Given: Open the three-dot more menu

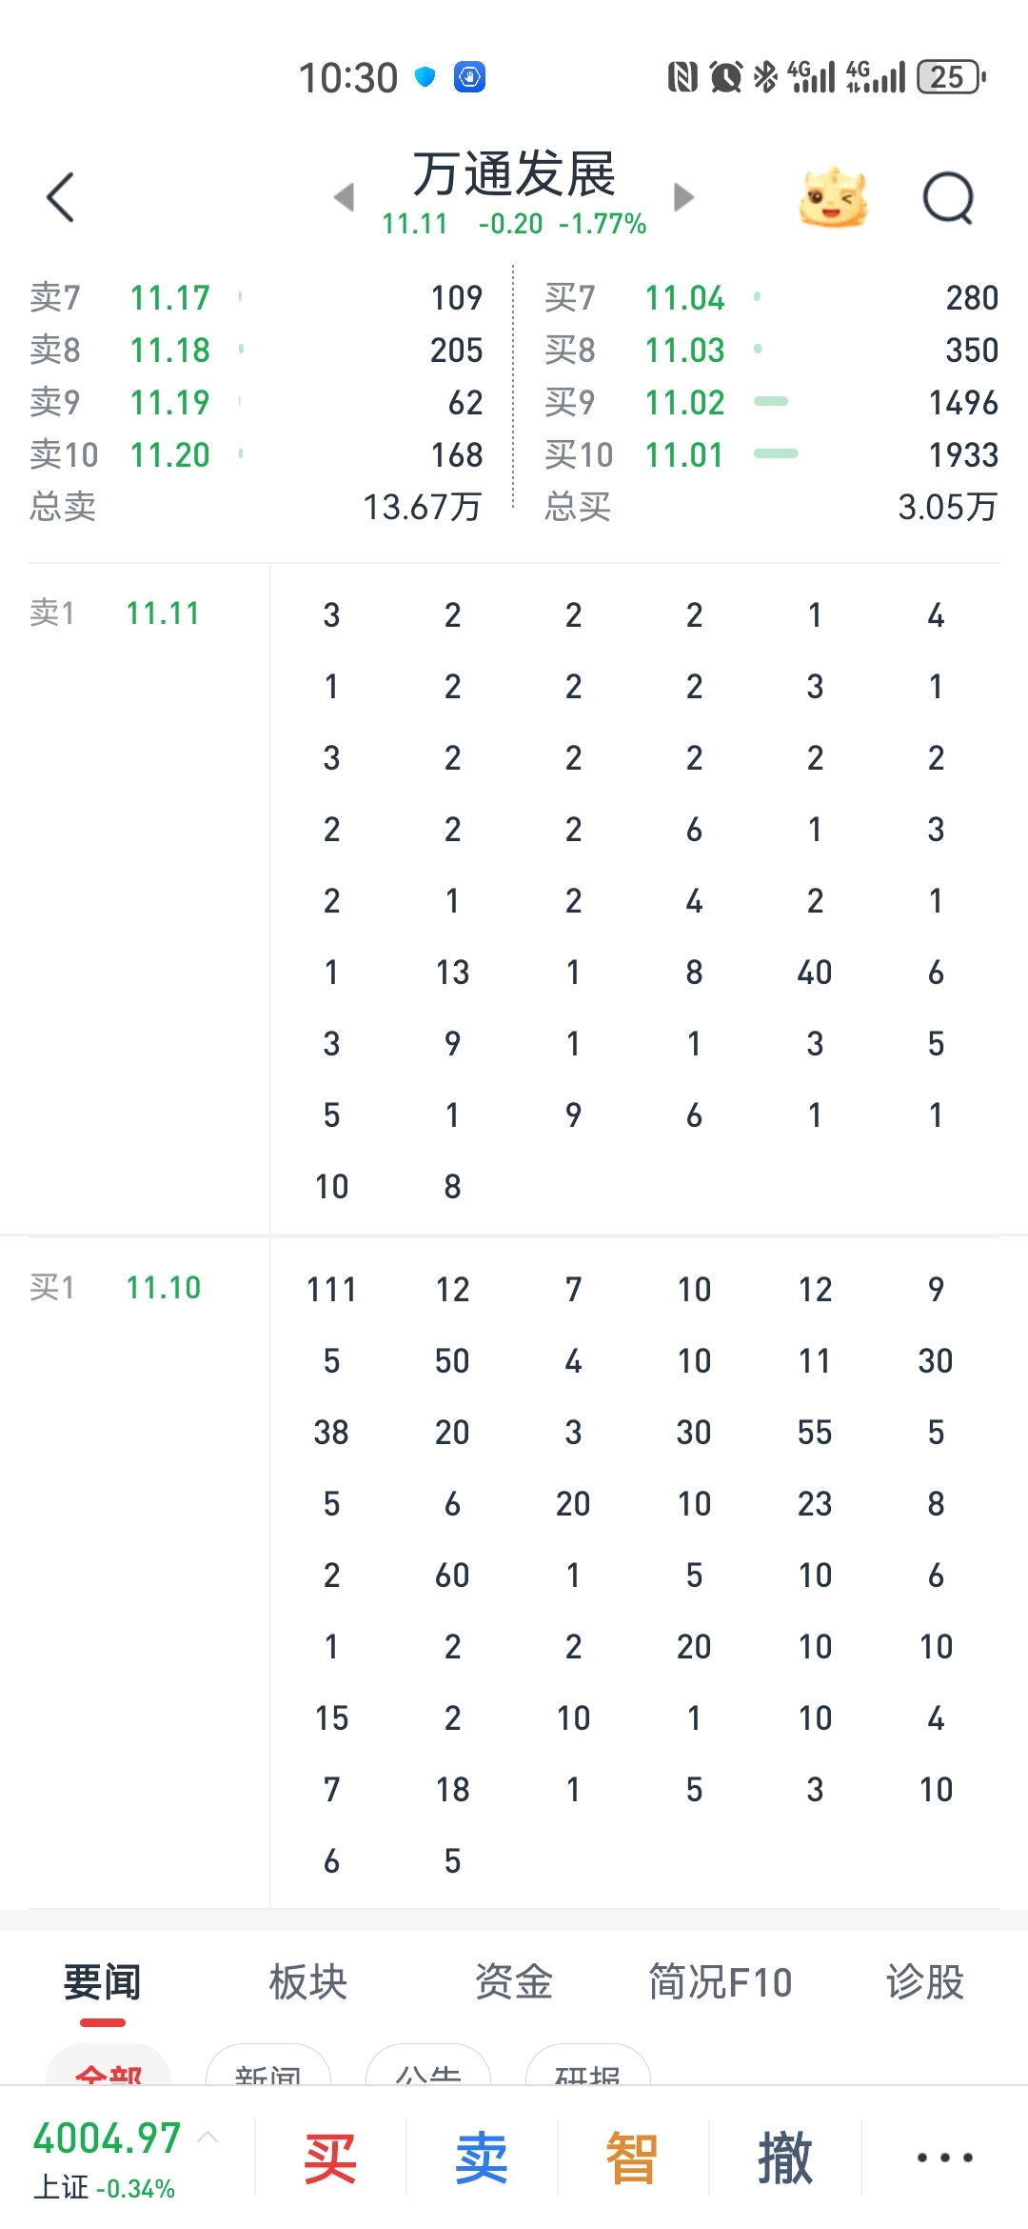Looking at the screenshot, I should [x=944, y=2158].
